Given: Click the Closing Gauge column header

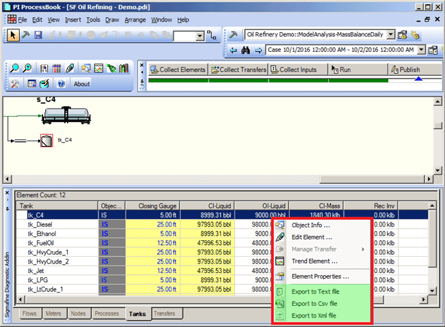Looking at the screenshot, I should point(152,205).
